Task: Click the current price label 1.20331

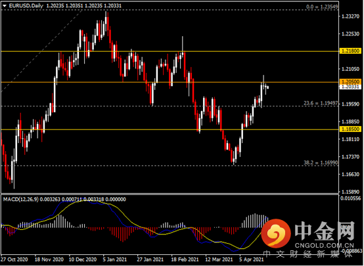Action: coord(350,87)
